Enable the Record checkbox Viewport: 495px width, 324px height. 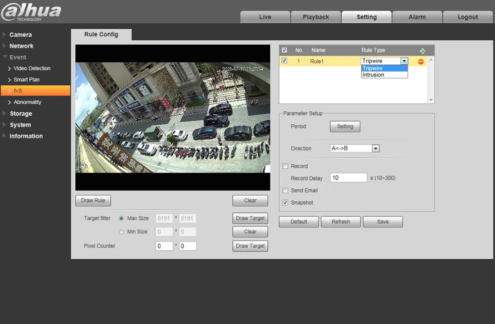point(285,166)
